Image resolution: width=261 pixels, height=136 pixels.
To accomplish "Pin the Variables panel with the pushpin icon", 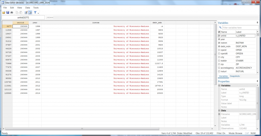I will tap(257, 23).
